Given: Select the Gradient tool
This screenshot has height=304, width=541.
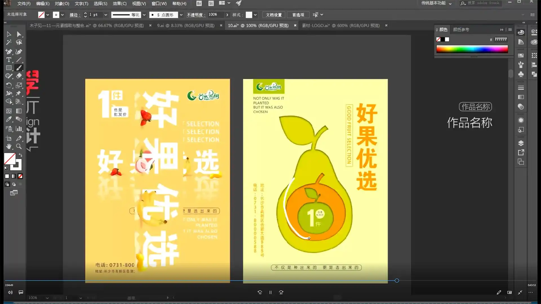Looking at the screenshot, I should pos(19,111).
